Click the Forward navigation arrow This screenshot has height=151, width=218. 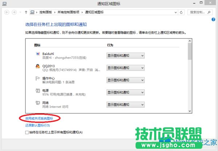14,12
